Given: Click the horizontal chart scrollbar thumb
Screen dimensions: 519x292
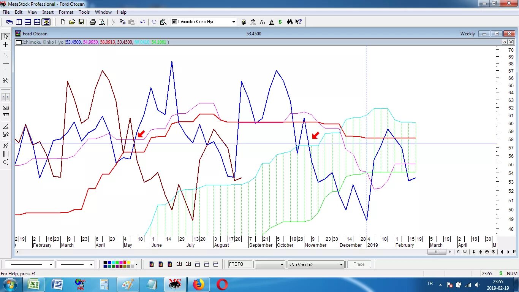Looking at the screenshot, I should [437, 252].
